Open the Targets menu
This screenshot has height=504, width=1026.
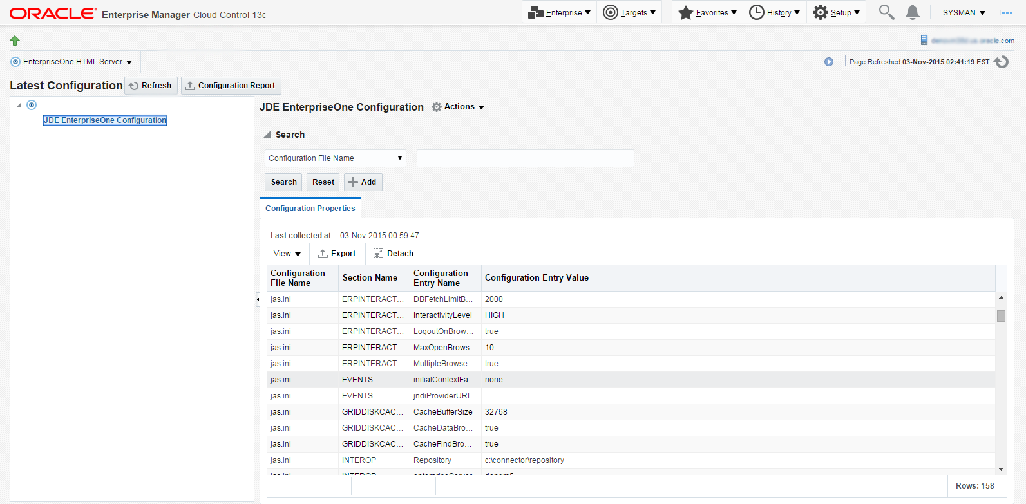pyautogui.click(x=629, y=12)
